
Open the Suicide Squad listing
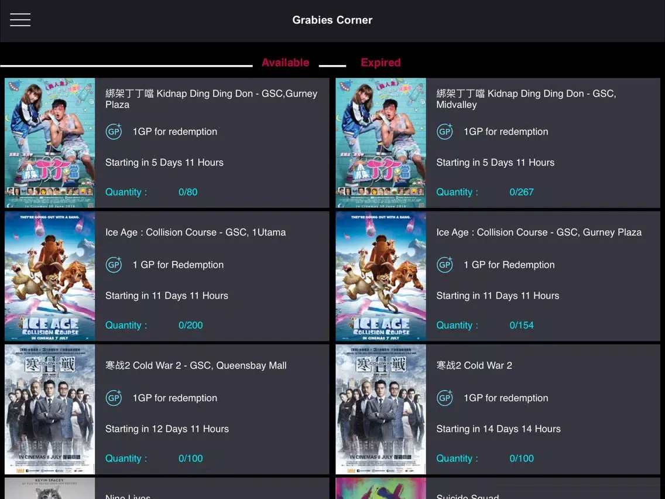click(x=498, y=488)
